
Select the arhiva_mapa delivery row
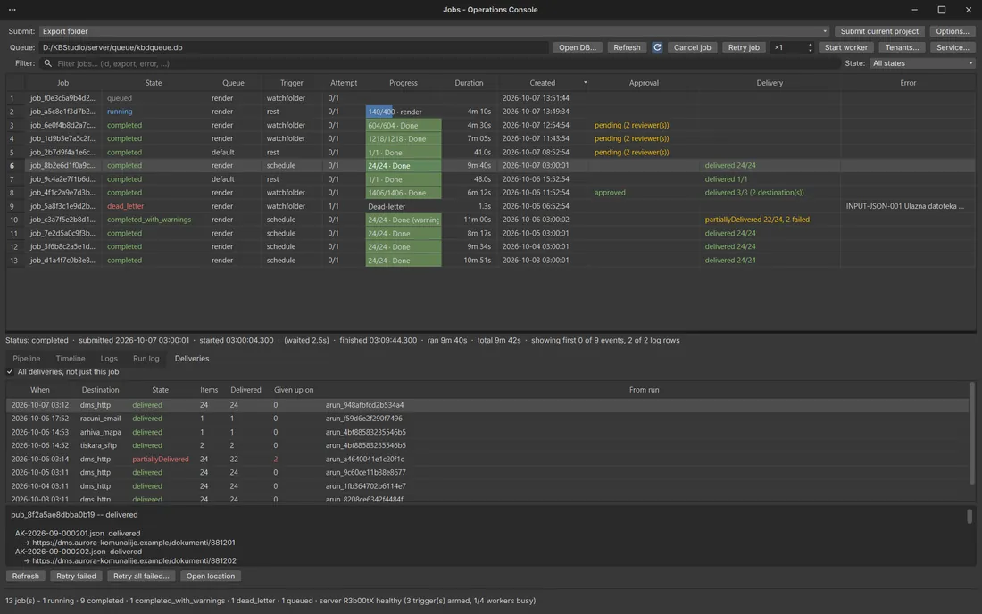pos(487,433)
